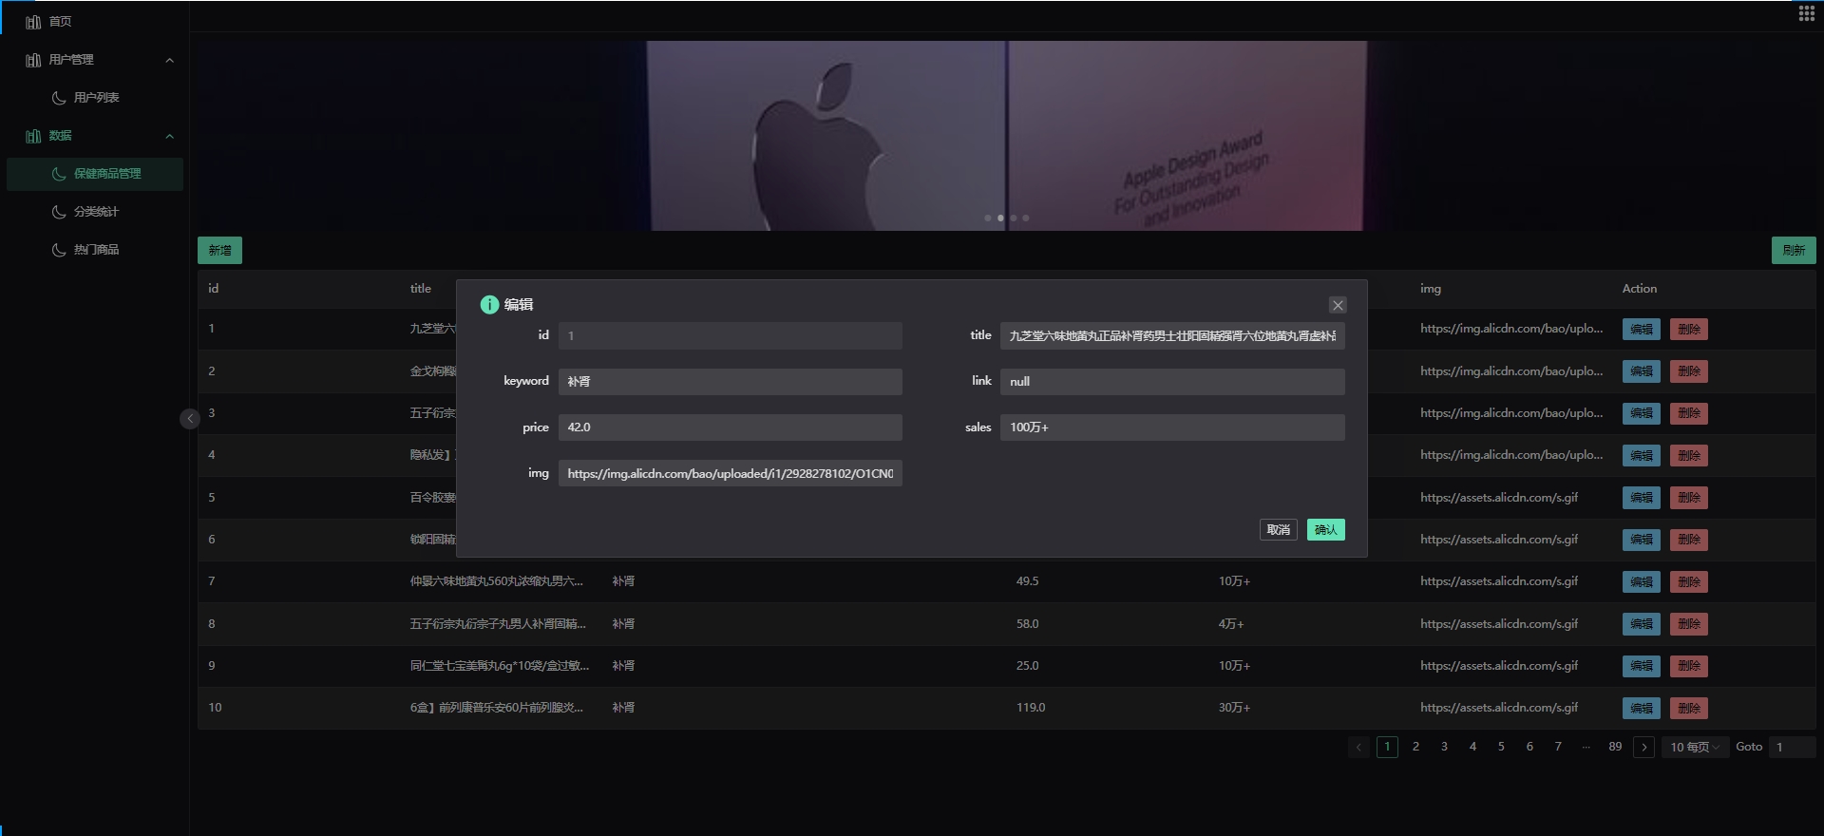Select current page 1 in pagination
This screenshot has width=1824, height=836.
tap(1387, 748)
